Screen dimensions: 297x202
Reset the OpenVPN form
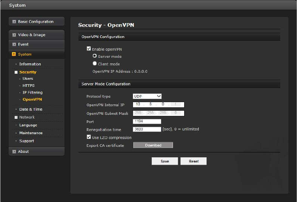194,161
